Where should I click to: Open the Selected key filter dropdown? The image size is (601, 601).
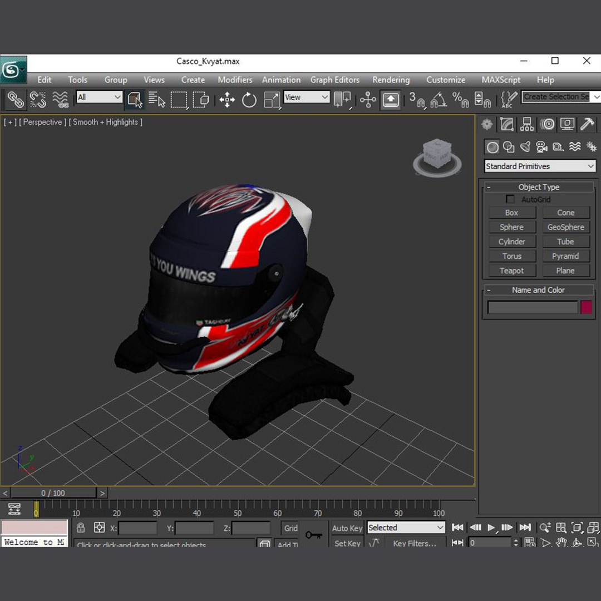point(406,528)
